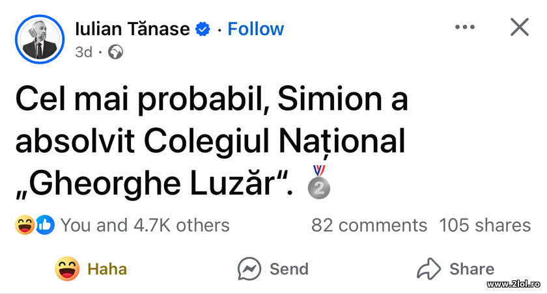547x294 pixels.
Task: Expand the 82 comments
Action: pos(369,225)
